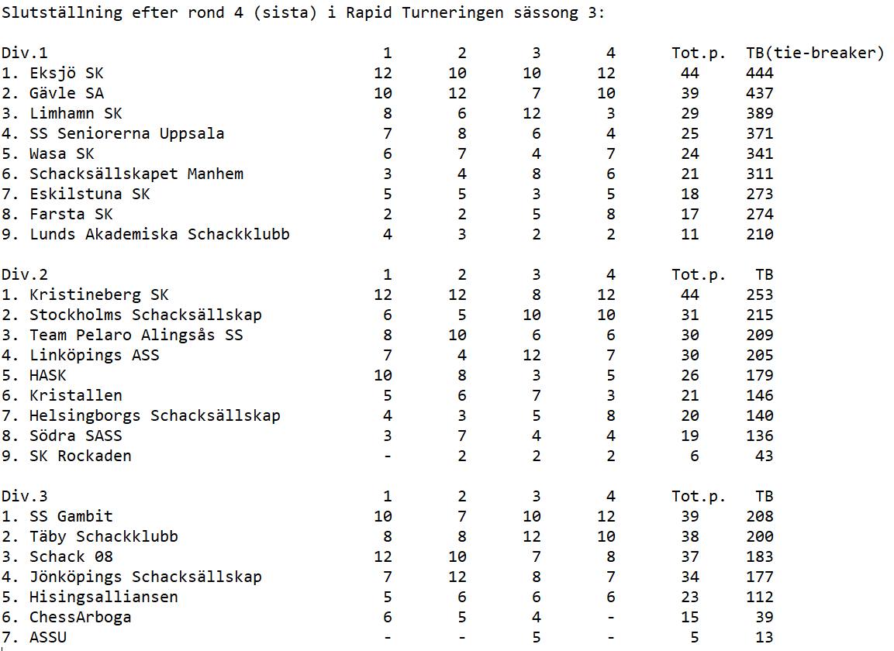Click the HASK team name

click(x=48, y=375)
